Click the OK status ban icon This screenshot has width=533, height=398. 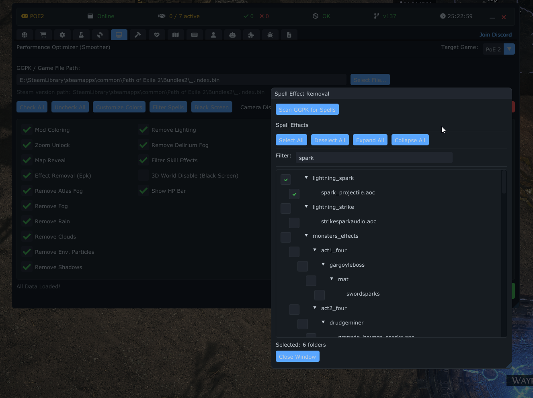coord(316,16)
